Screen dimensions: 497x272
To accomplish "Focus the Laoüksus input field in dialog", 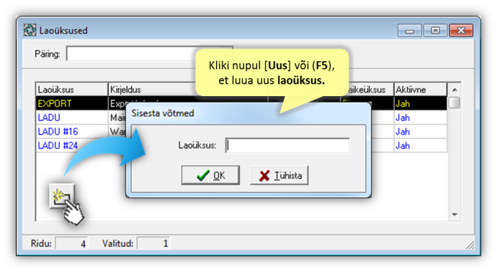I will click(x=287, y=145).
